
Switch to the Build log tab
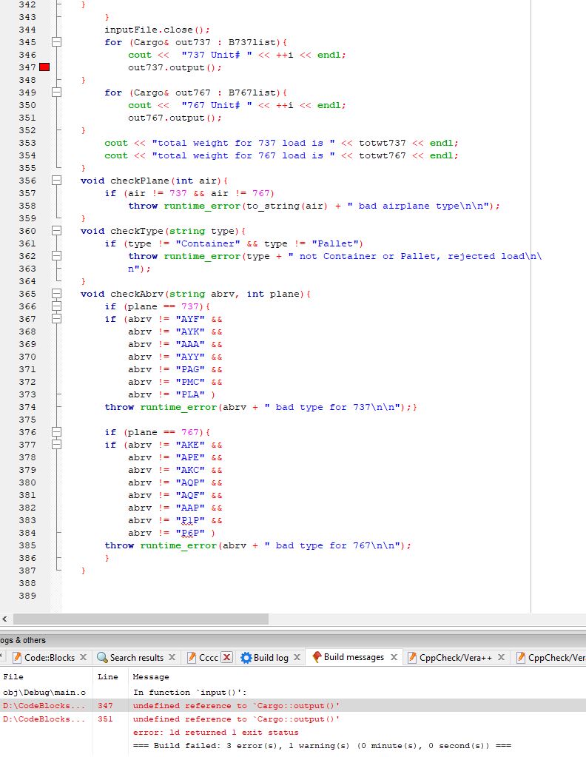(x=271, y=658)
